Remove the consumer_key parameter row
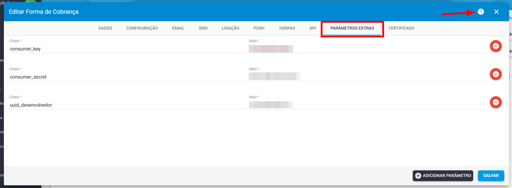 coord(496,46)
